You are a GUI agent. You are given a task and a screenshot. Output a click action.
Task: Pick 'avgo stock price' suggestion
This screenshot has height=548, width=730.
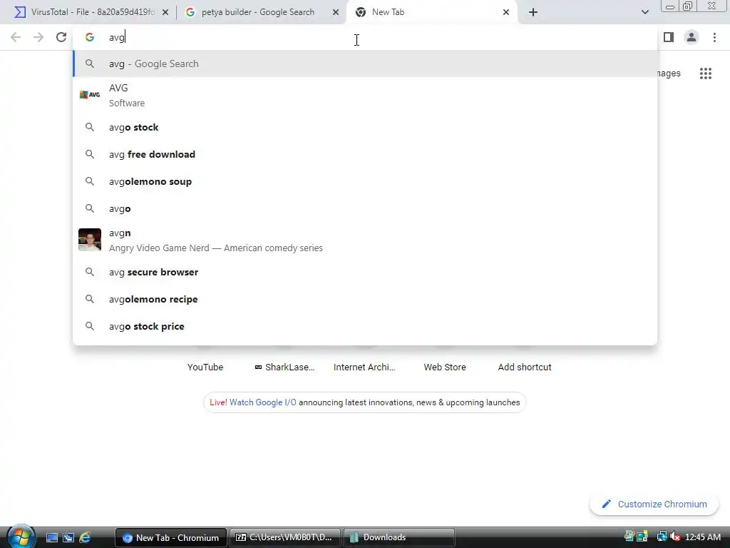click(365, 326)
